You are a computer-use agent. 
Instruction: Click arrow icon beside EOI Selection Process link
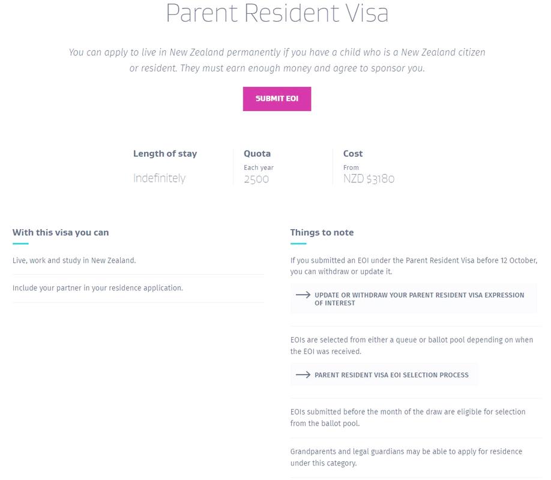tap(303, 375)
